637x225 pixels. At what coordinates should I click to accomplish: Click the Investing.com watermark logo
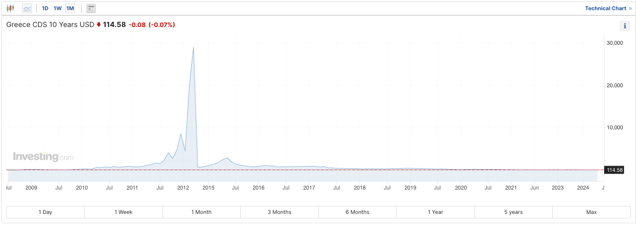pyautogui.click(x=43, y=157)
